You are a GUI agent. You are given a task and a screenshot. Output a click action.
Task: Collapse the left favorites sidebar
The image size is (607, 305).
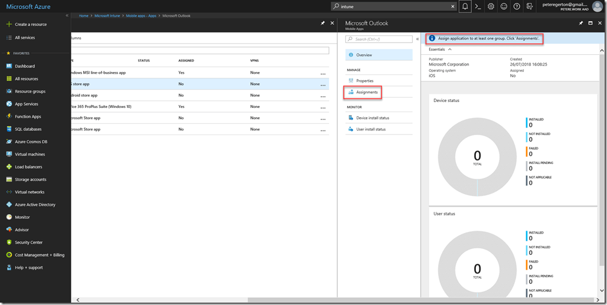tap(67, 15)
